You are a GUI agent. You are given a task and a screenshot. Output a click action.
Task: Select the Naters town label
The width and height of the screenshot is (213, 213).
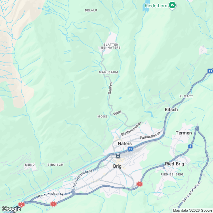pyautogui.click(x=125, y=143)
